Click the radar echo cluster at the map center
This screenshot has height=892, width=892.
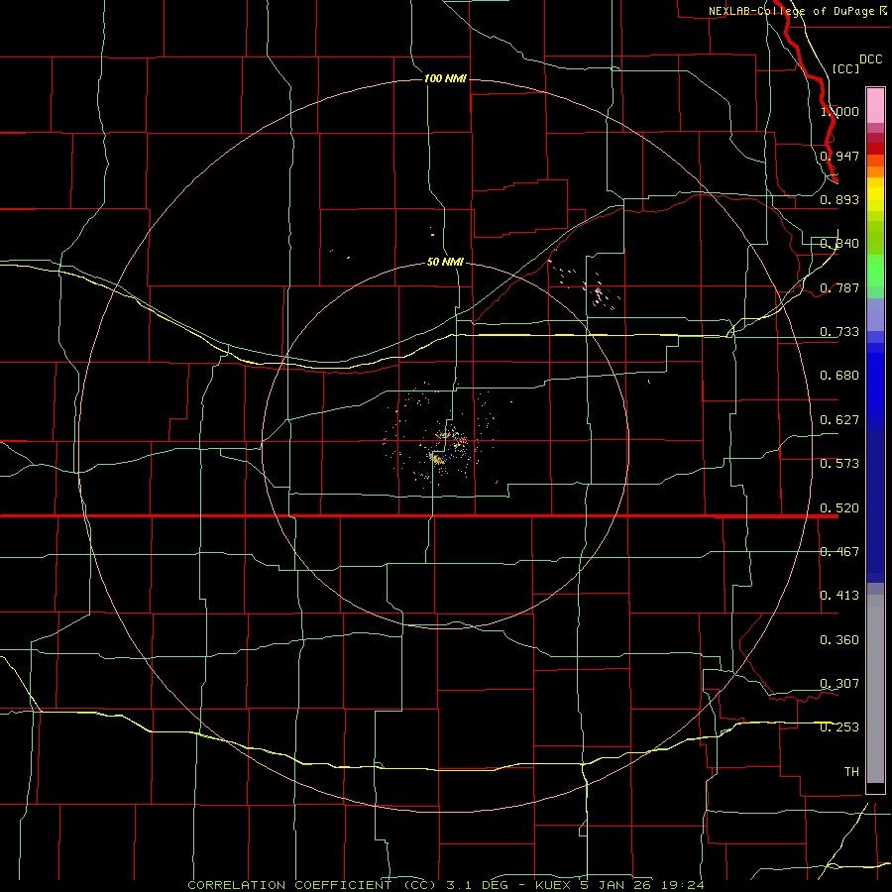tap(447, 447)
